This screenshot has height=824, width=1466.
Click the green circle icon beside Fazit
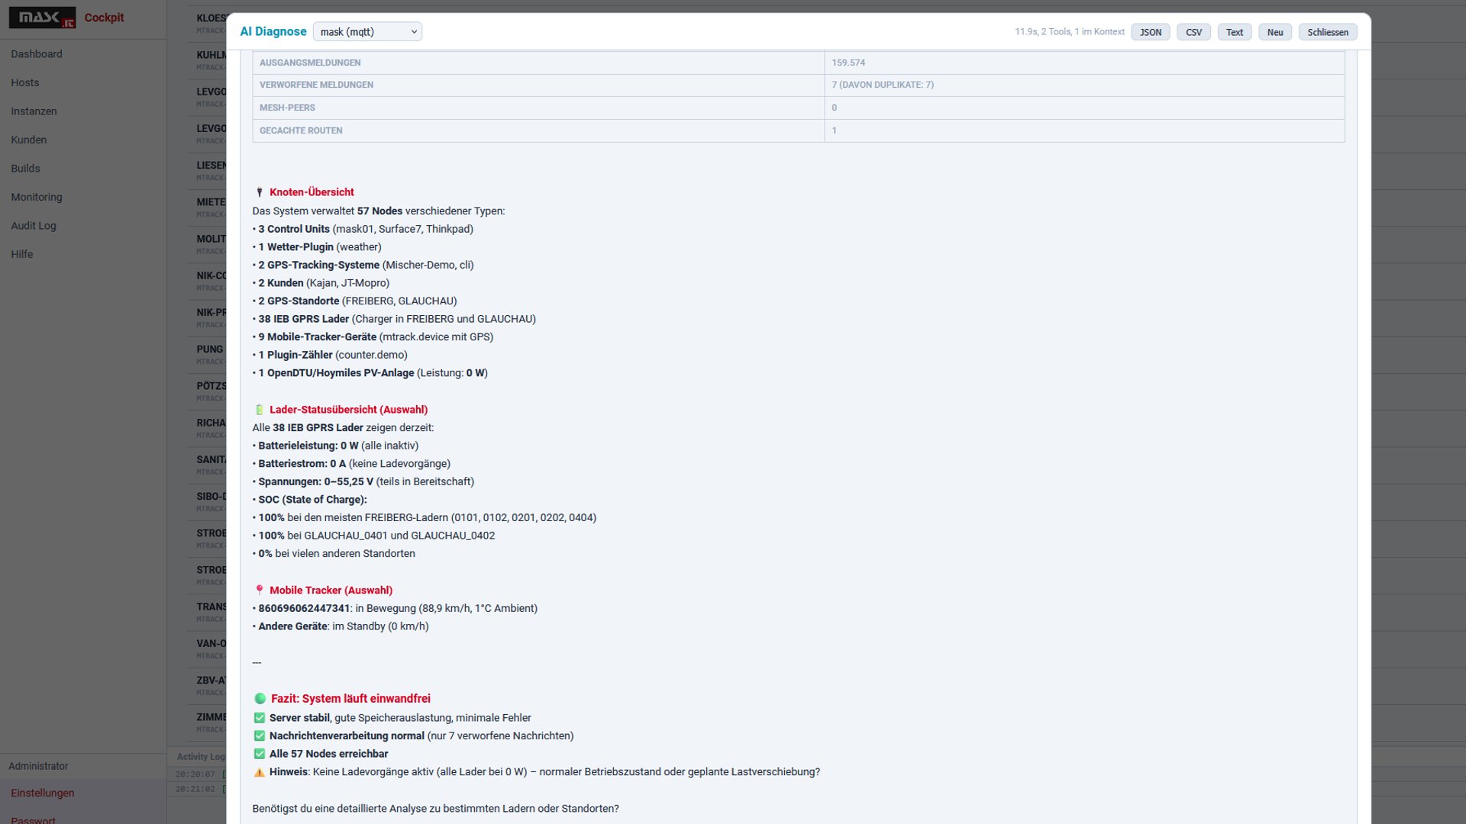tap(260, 699)
